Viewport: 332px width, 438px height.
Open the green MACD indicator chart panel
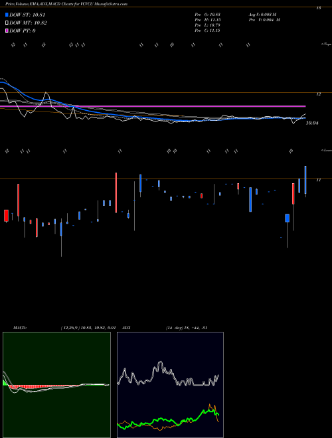click(56, 385)
